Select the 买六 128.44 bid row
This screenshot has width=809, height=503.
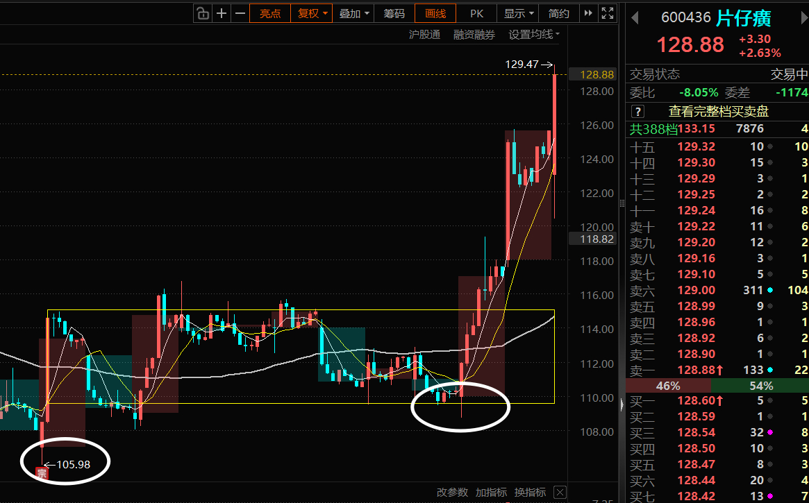(x=717, y=481)
